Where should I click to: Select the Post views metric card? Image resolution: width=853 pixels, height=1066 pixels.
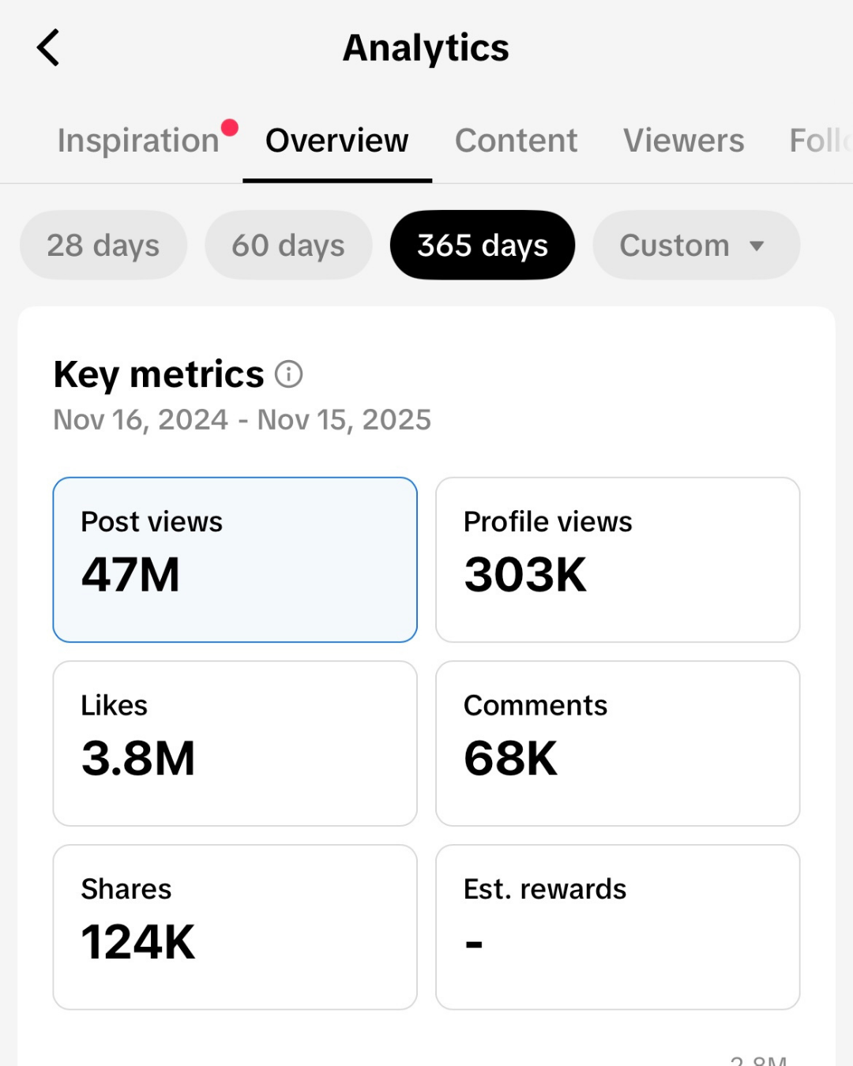click(x=235, y=558)
